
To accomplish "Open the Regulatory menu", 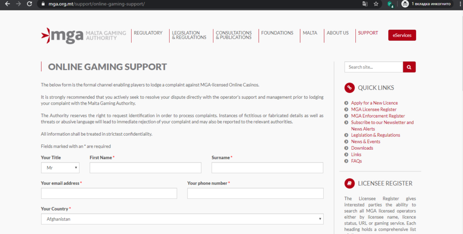I will [x=148, y=33].
